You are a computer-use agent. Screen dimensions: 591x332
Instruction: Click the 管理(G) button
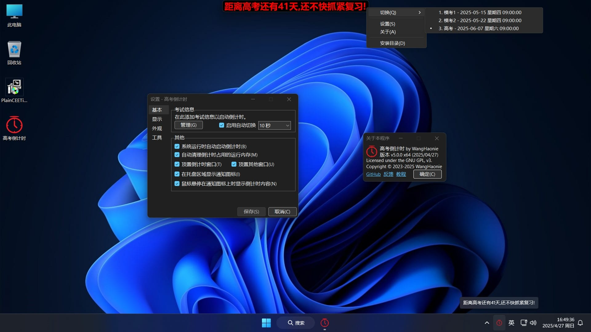[x=188, y=125]
